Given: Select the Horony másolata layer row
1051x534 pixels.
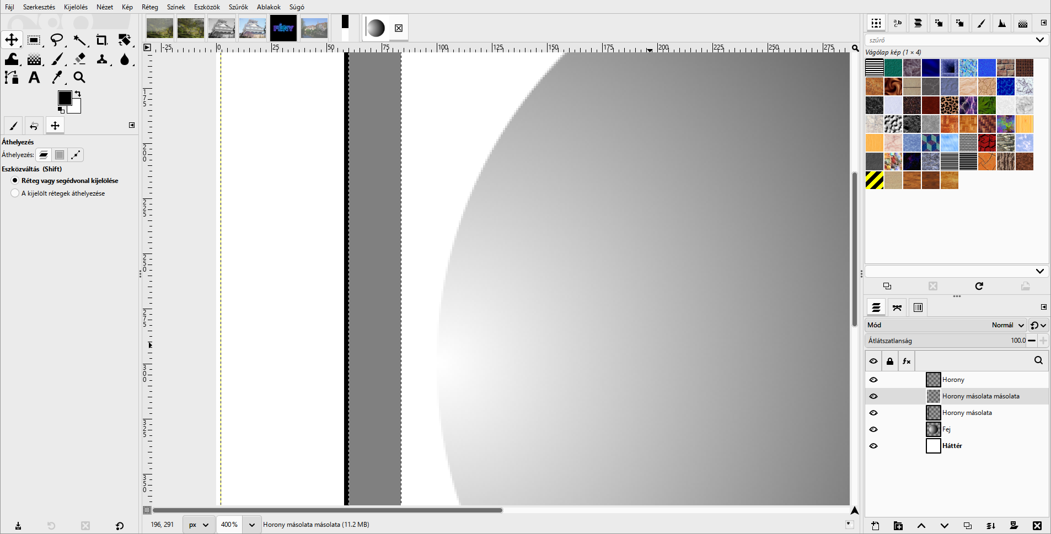Looking at the screenshot, I should point(957,413).
